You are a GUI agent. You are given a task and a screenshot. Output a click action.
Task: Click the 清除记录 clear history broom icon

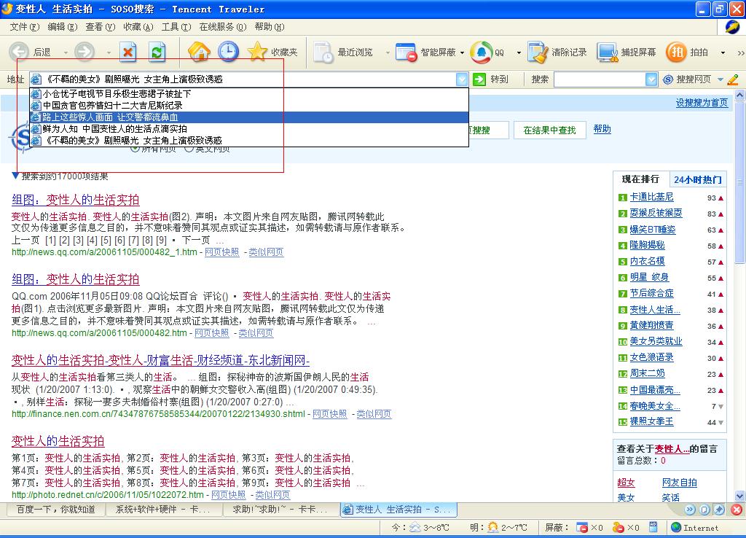[538, 52]
